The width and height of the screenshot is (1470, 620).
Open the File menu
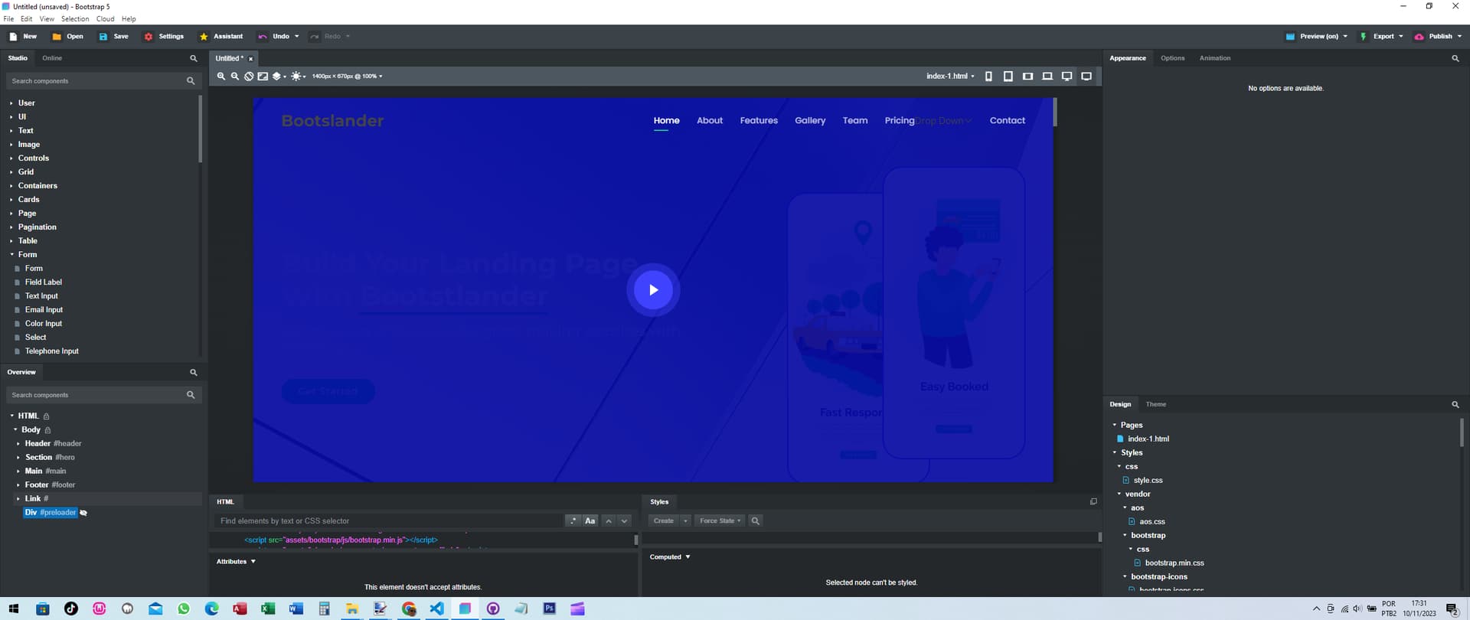click(x=8, y=19)
